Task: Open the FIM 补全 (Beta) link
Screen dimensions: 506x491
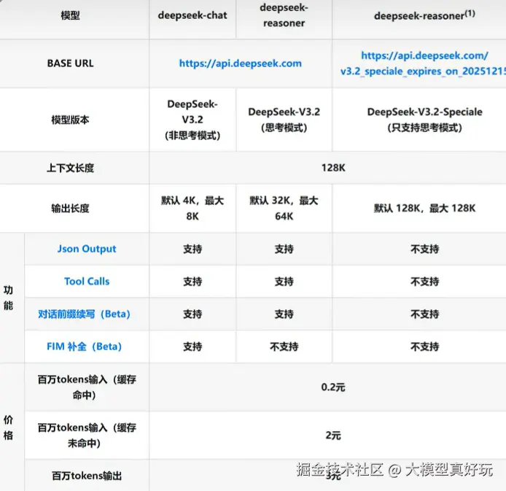Action: pyautogui.click(x=85, y=347)
